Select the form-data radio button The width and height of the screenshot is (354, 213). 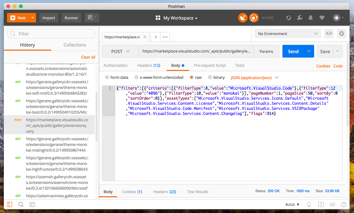click(107, 77)
